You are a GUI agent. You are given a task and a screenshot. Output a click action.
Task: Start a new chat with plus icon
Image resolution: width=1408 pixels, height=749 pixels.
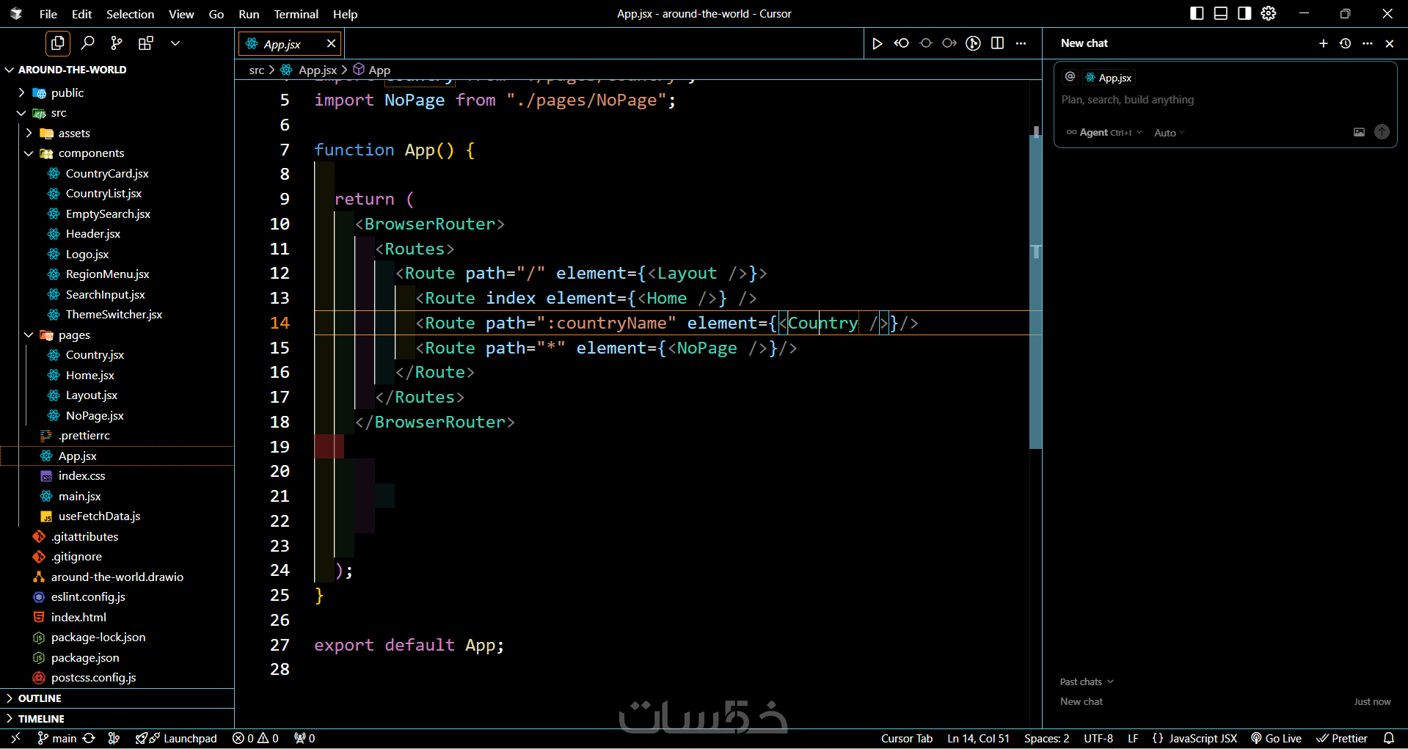coord(1324,43)
